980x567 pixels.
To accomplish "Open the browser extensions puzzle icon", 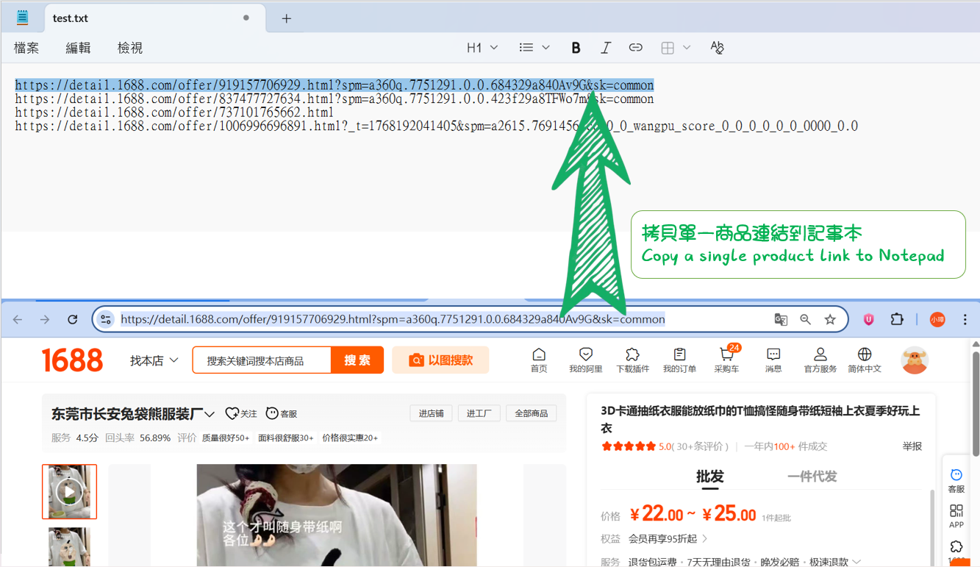I will (896, 319).
